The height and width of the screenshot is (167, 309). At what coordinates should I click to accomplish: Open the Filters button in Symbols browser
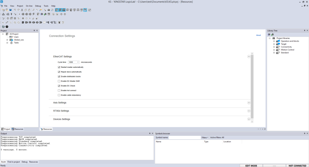pyautogui.click(x=205, y=138)
